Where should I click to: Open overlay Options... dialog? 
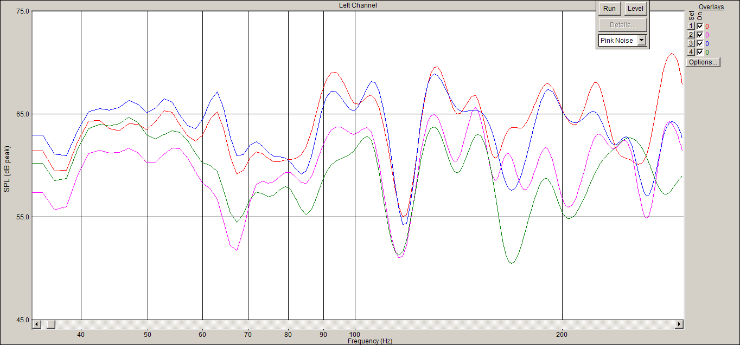tap(703, 62)
